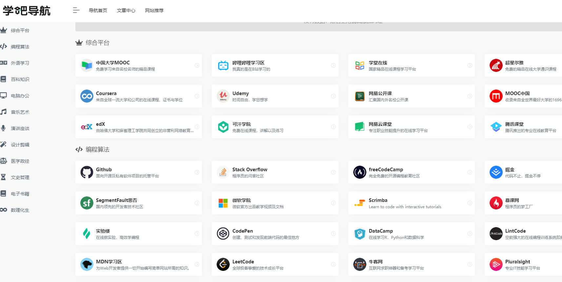Click the magic wand icon for 设计剪辑
The width and height of the screenshot is (562, 282).
click(x=3, y=144)
